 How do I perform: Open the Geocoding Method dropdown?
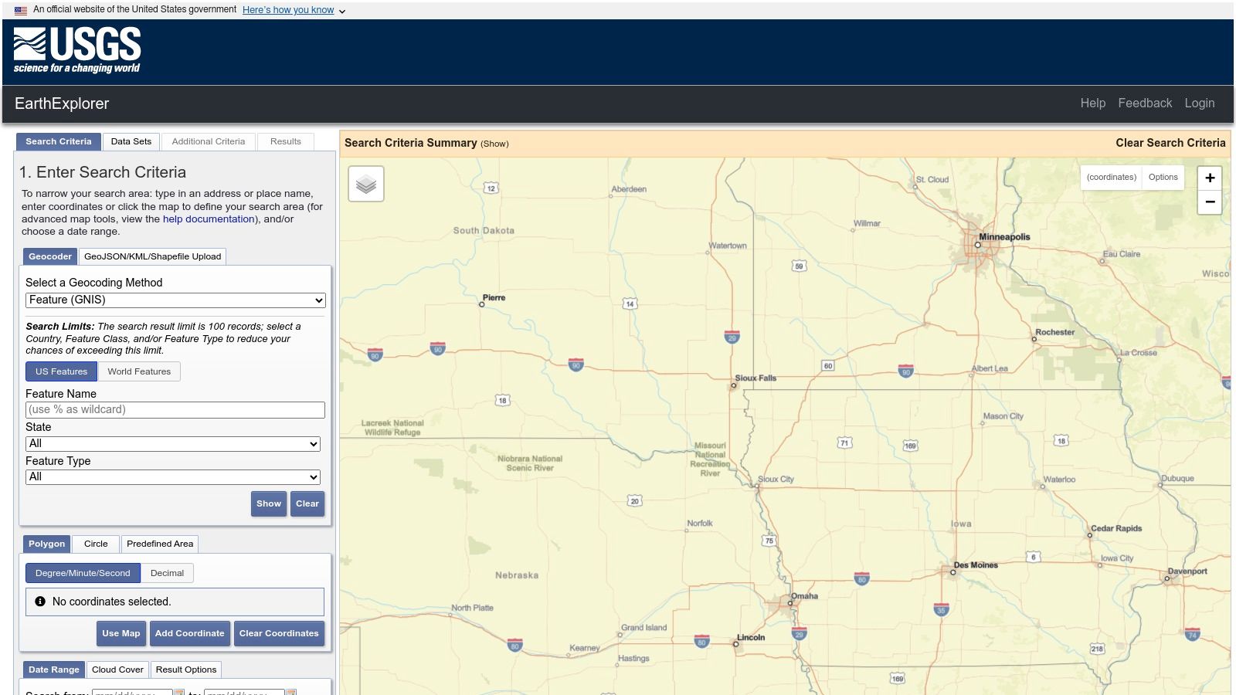coord(175,300)
